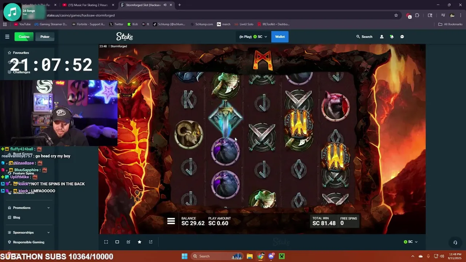
Task: Open the user profile icon
Action: pos(382,37)
